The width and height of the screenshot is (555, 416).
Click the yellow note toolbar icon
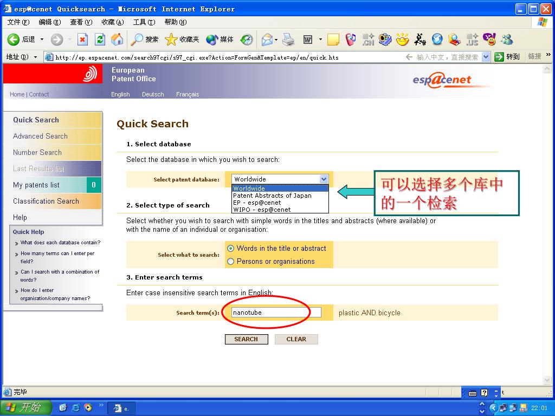[x=333, y=40]
